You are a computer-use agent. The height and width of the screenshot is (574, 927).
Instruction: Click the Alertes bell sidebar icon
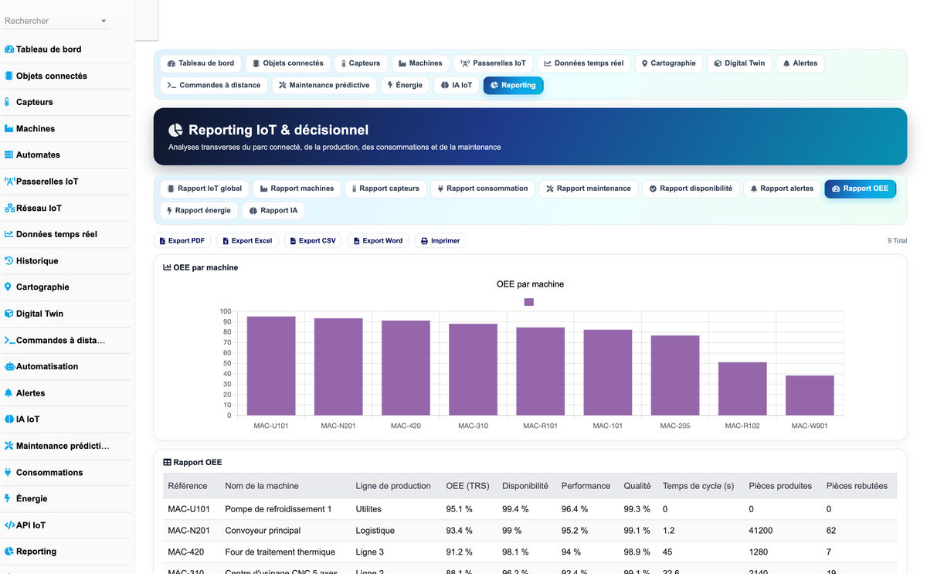click(8, 392)
